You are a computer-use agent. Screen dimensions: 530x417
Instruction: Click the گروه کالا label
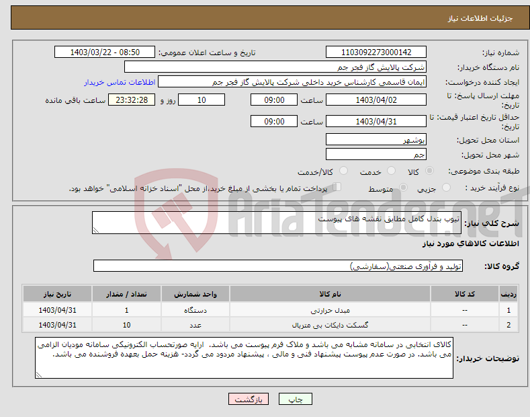click(502, 266)
